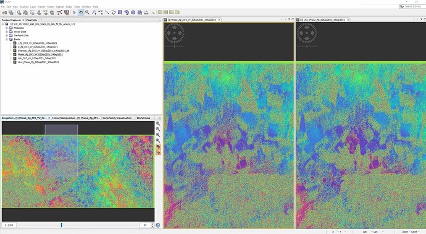Screen dimensions: 426x234
Task: Switch to the World View tab
Action: tap(143, 118)
